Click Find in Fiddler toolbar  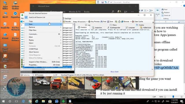(103, 22)
